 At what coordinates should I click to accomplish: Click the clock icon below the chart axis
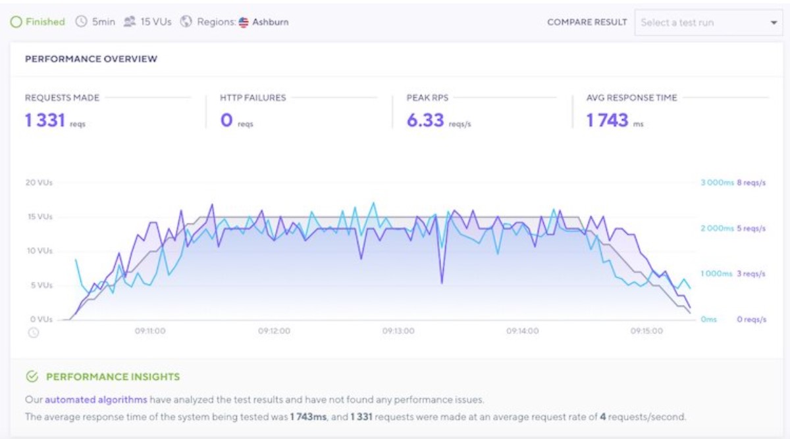(x=34, y=333)
